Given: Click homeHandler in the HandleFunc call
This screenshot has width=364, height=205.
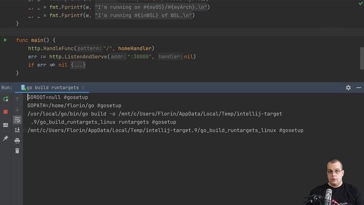Looking at the screenshot, I should [x=135, y=48].
